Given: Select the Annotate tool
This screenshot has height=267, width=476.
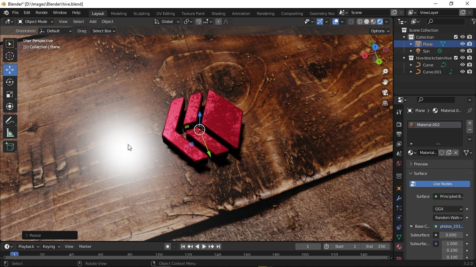Looking at the screenshot, I should pos(10,121).
